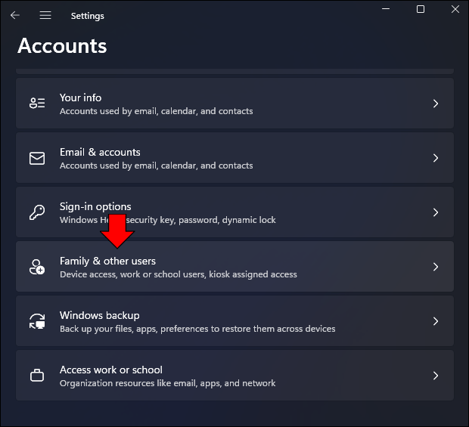Open the Family & other users title
The image size is (469, 427).
[x=107, y=261]
